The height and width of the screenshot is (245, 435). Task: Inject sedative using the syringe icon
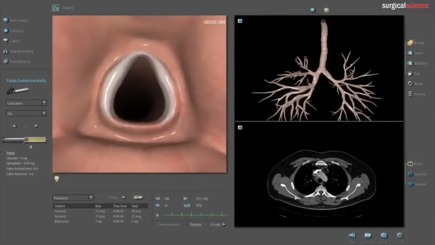(138, 197)
